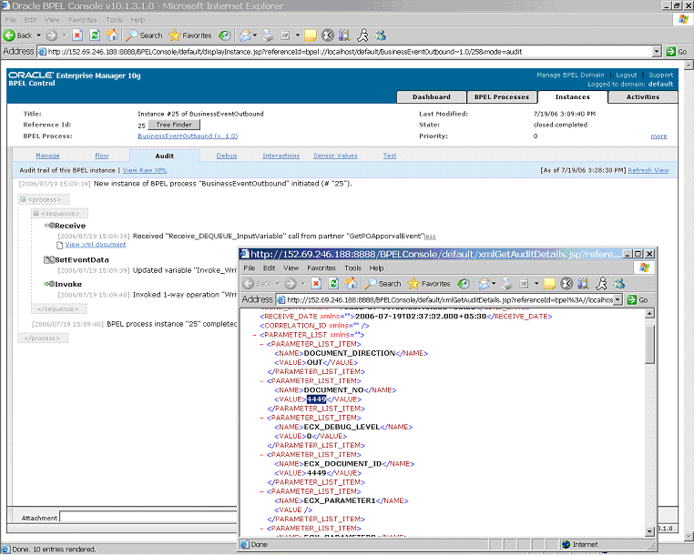This screenshot has width=694, height=555.
Task: Click less link after GetPOApporvalEvent
Action: (x=430, y=237)
